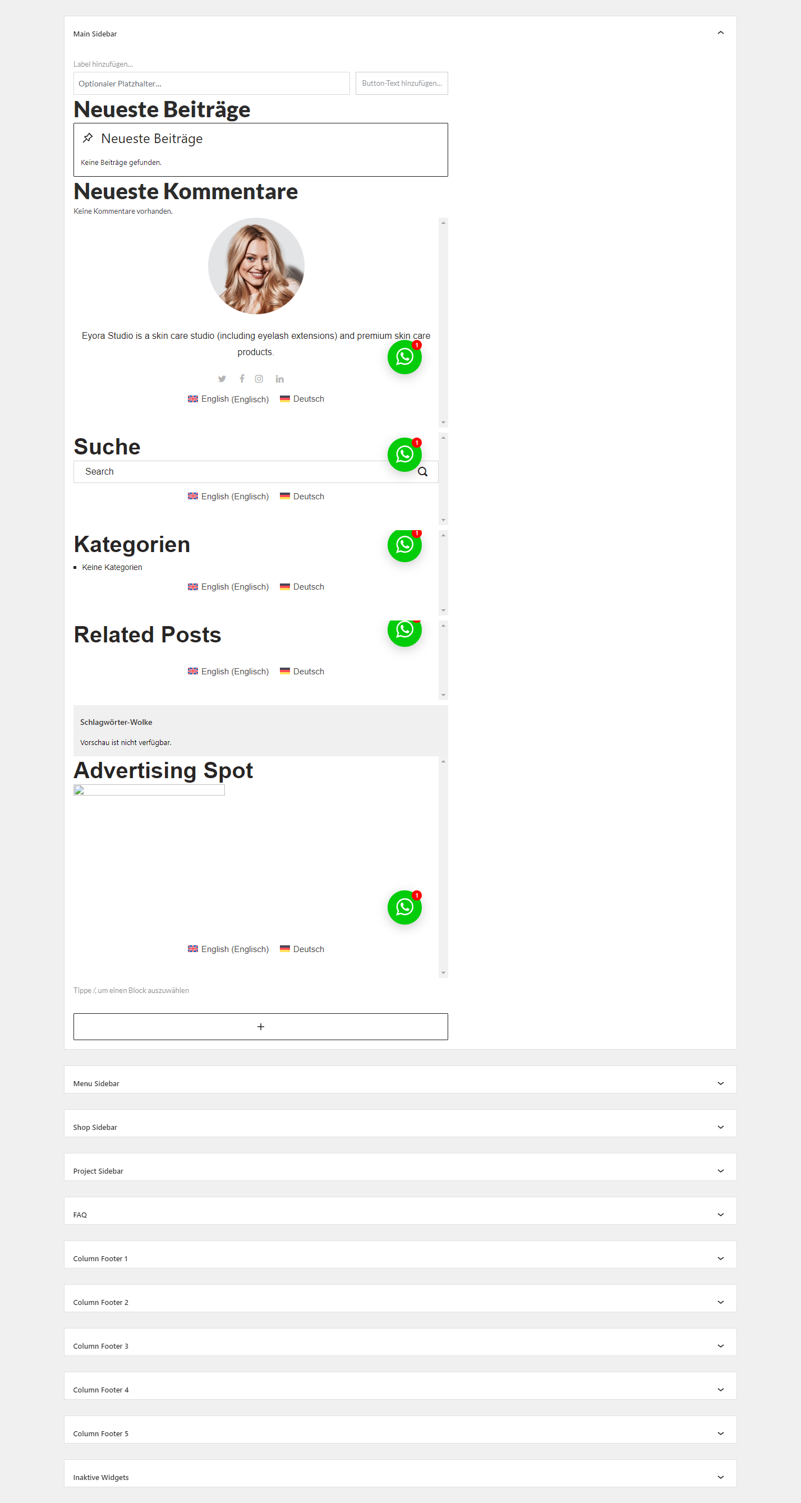Viewport: 801px width, 1503px height.
Task: Select English (Englisch) under Kategorien
Action: (x=228, y=587)
